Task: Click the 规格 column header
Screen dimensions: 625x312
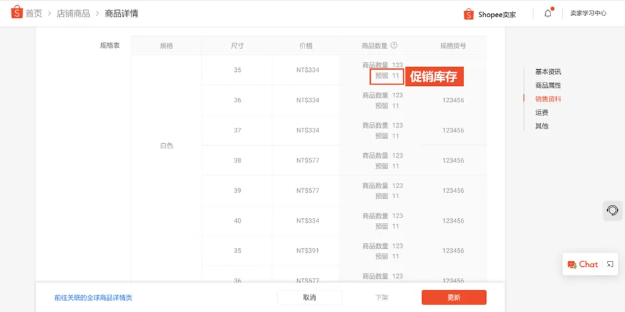Action: point(166,46)
